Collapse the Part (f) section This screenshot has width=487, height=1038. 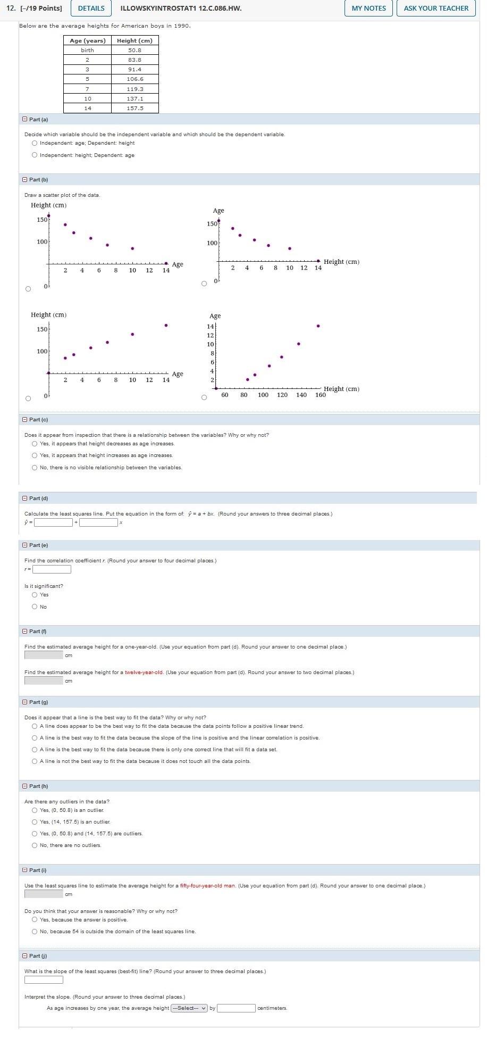pyautogui.click(x=24, y=631)
